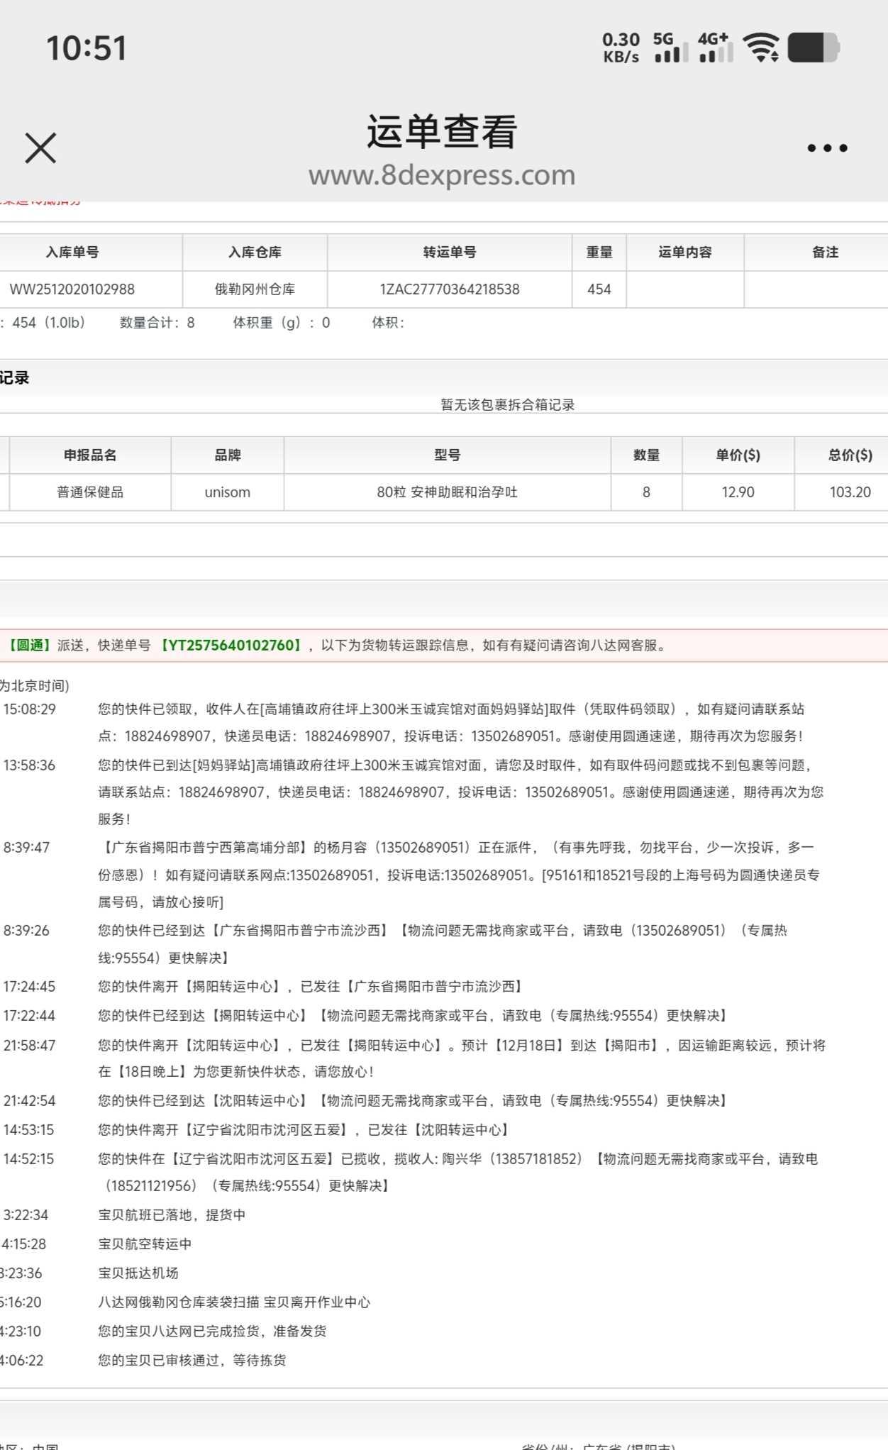
Task: Tap the total price 103.20 cell
Action: pyautogui.click(x=850, y=492)
